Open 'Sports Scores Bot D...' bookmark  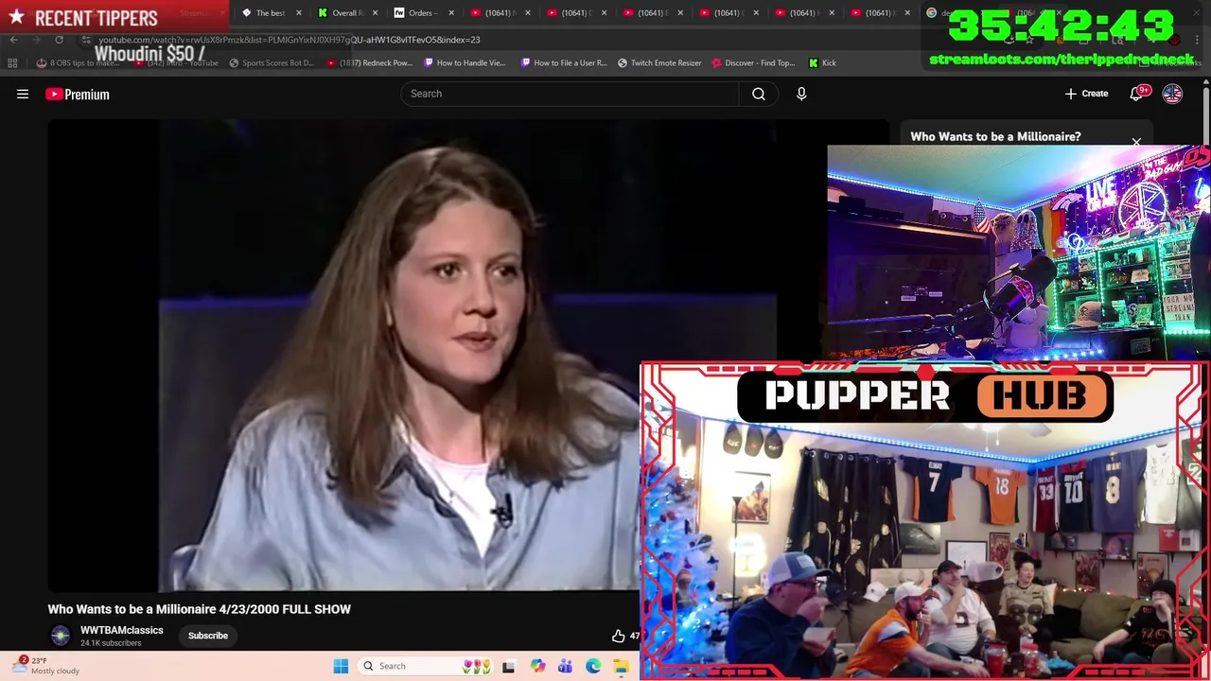tap(272, 62)
